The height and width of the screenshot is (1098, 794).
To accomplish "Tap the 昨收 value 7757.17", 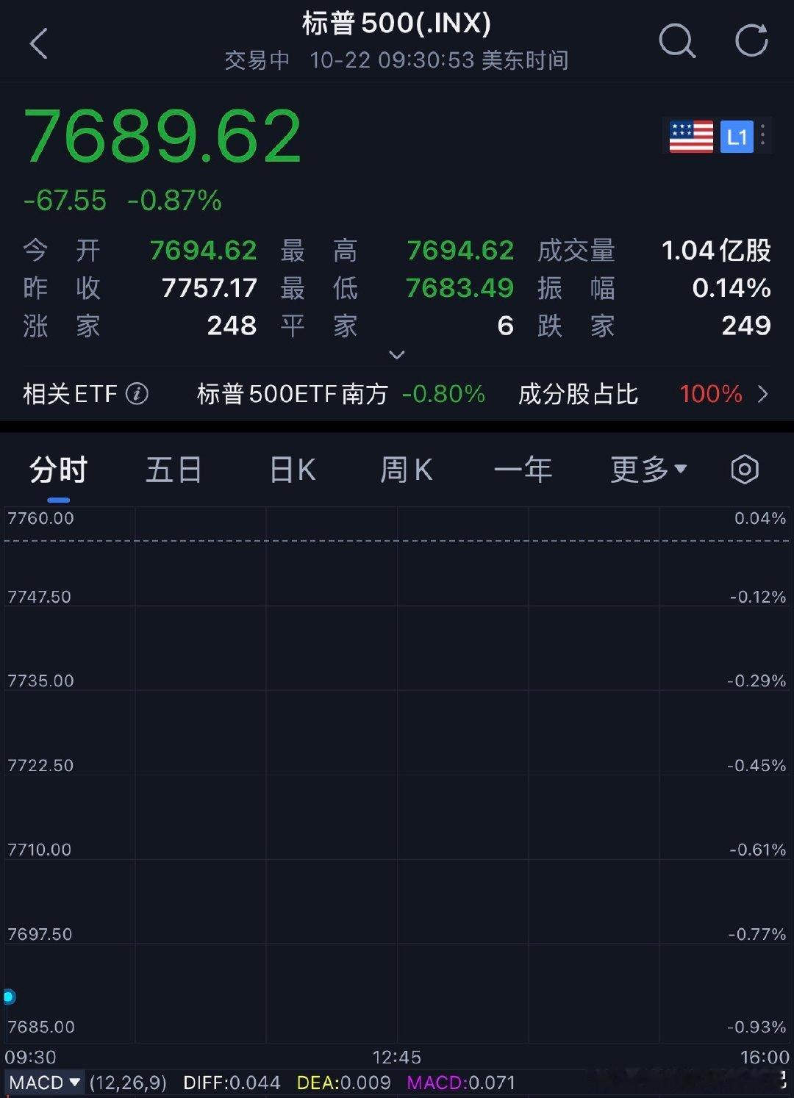I will point(209,288).
